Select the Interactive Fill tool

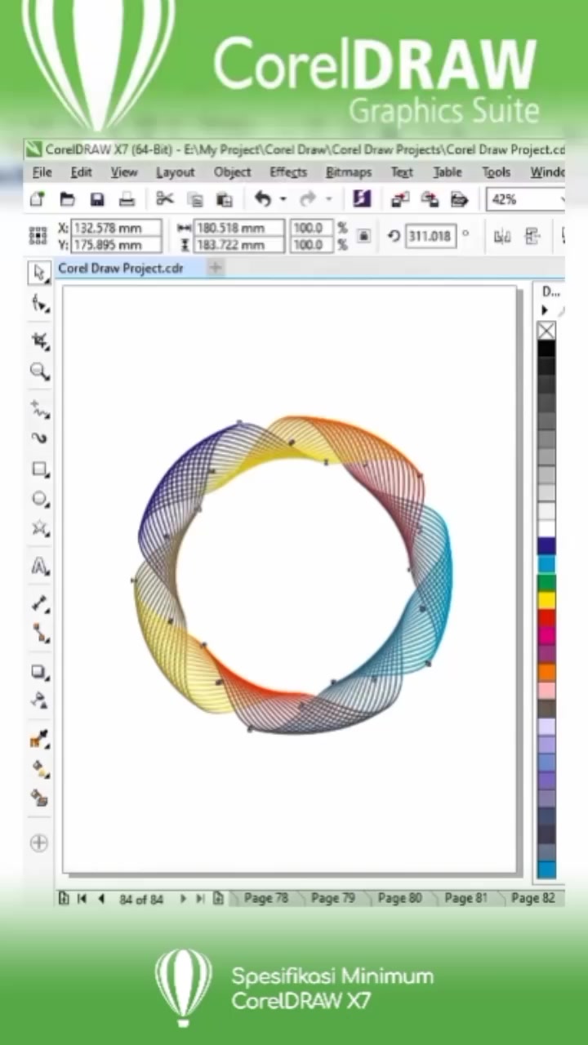[x=38, y=768]
